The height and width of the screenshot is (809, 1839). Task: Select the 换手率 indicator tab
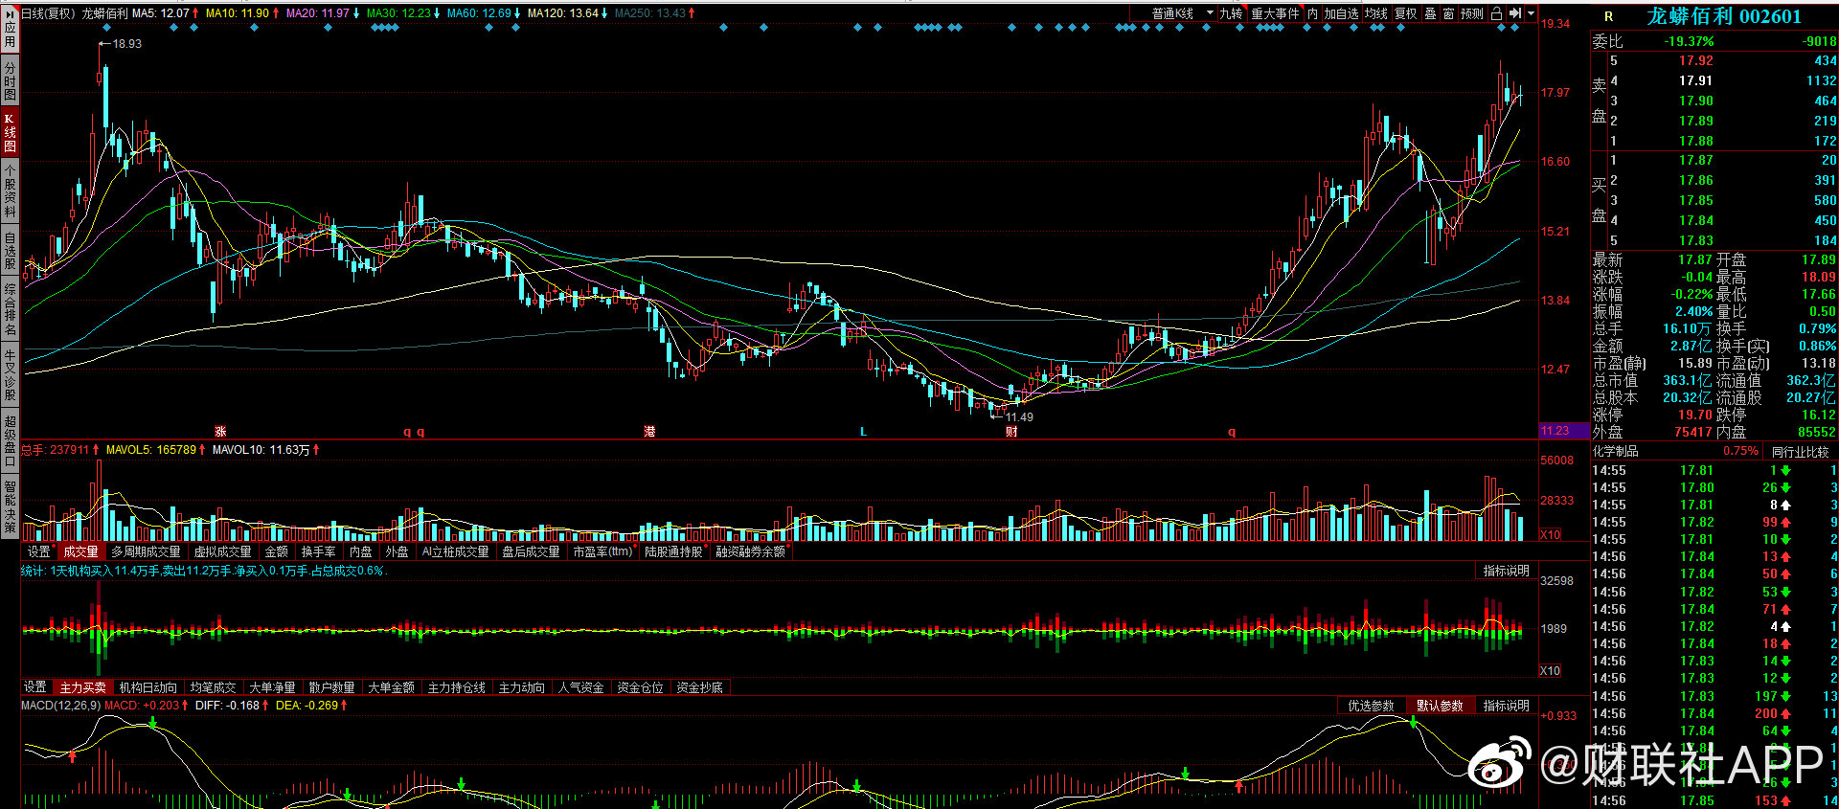(318, 551)
